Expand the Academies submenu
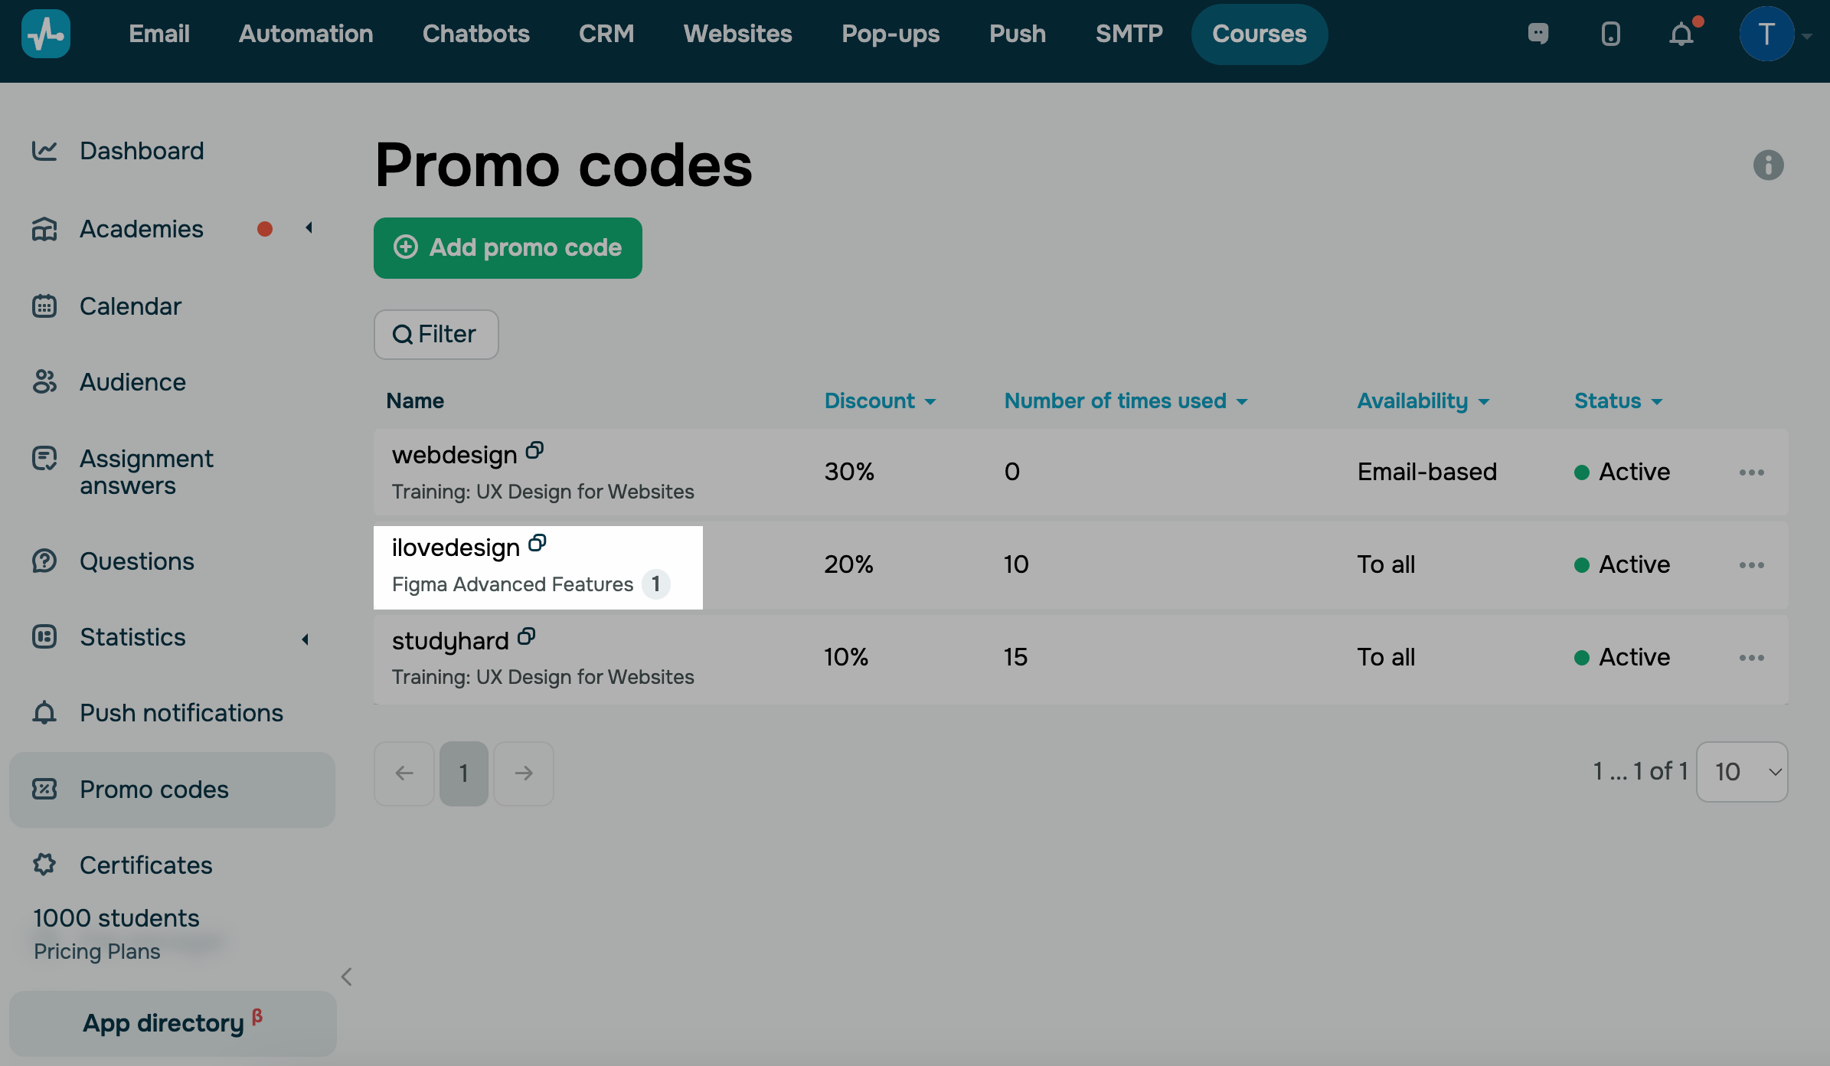This screenshot has height=1066, width=1830. pos(309,228)
